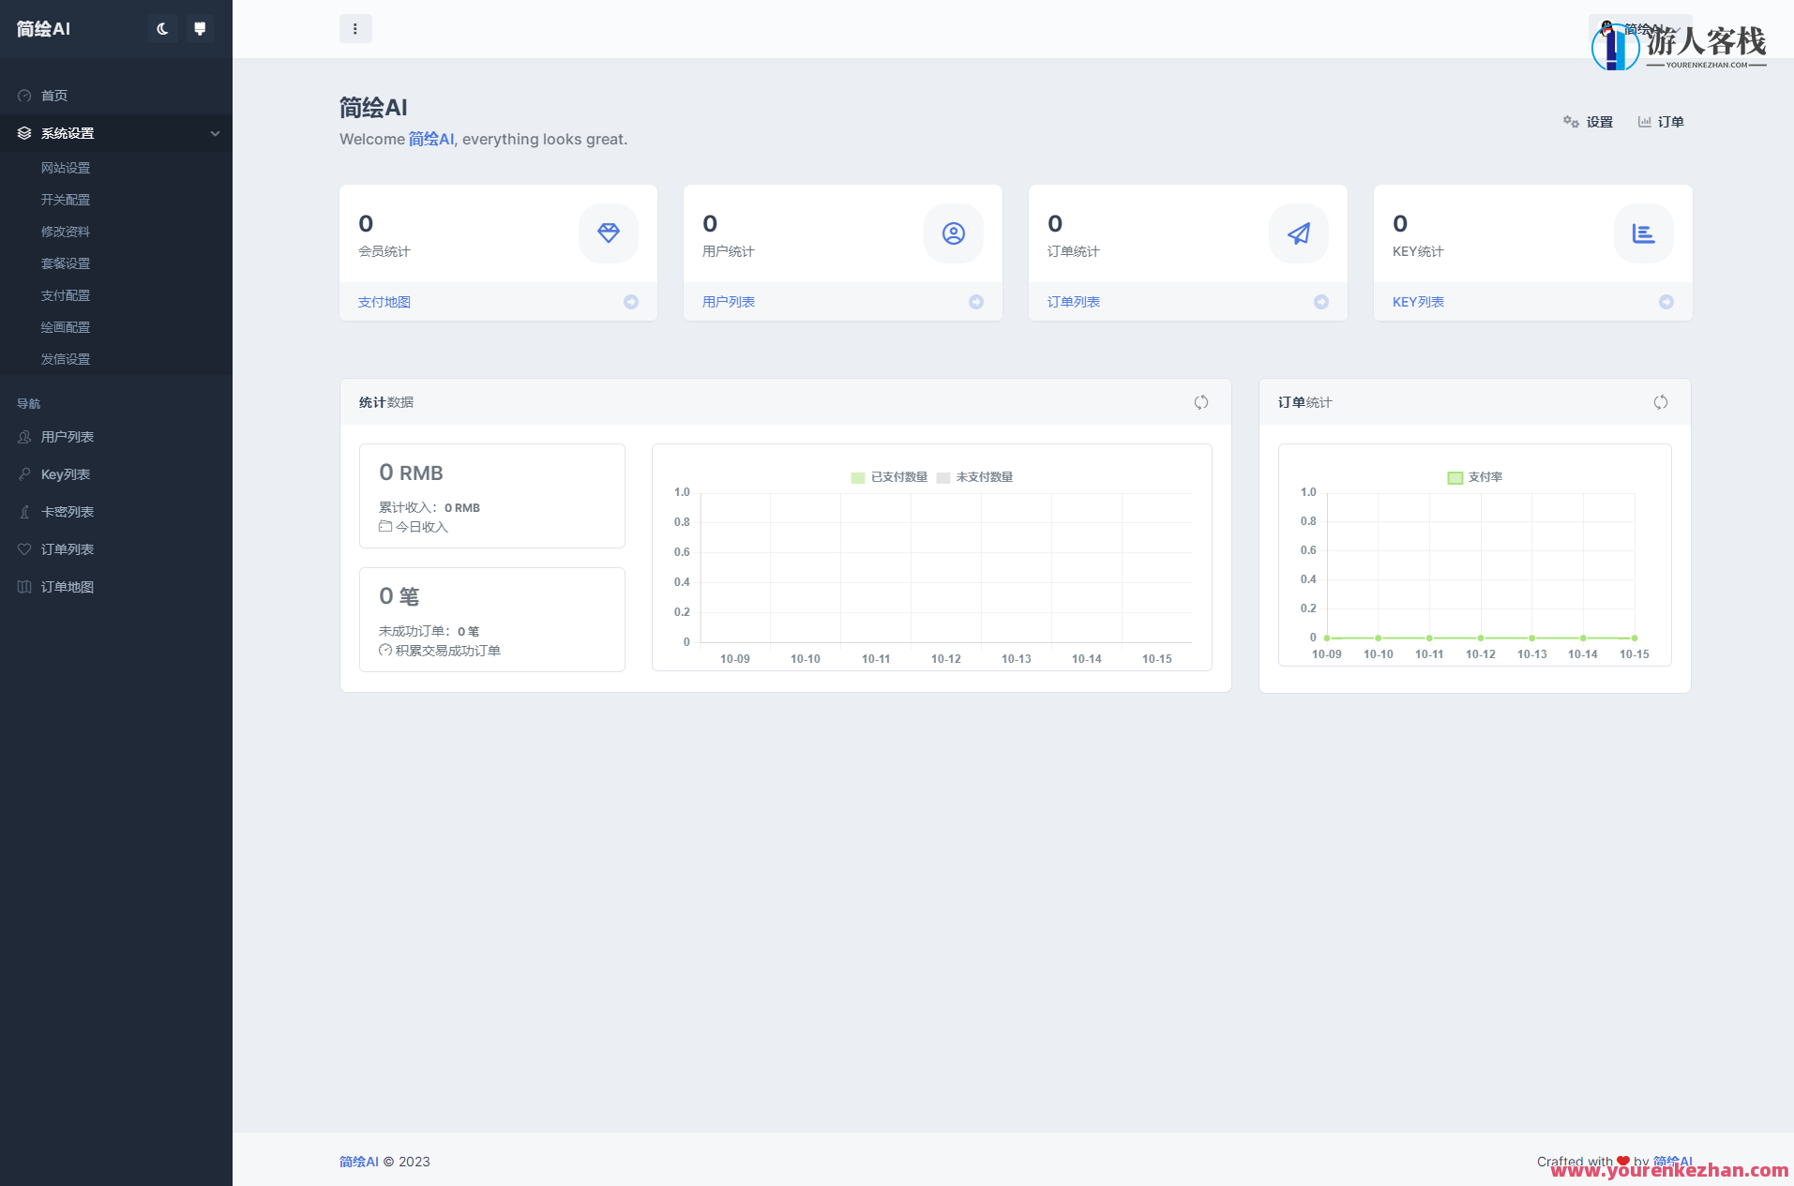This screenshot has height=1186, width=1794.
Task: Click the diamond icon on 会员统计 card
Action: pyautogui.click(x=609, y=233)
